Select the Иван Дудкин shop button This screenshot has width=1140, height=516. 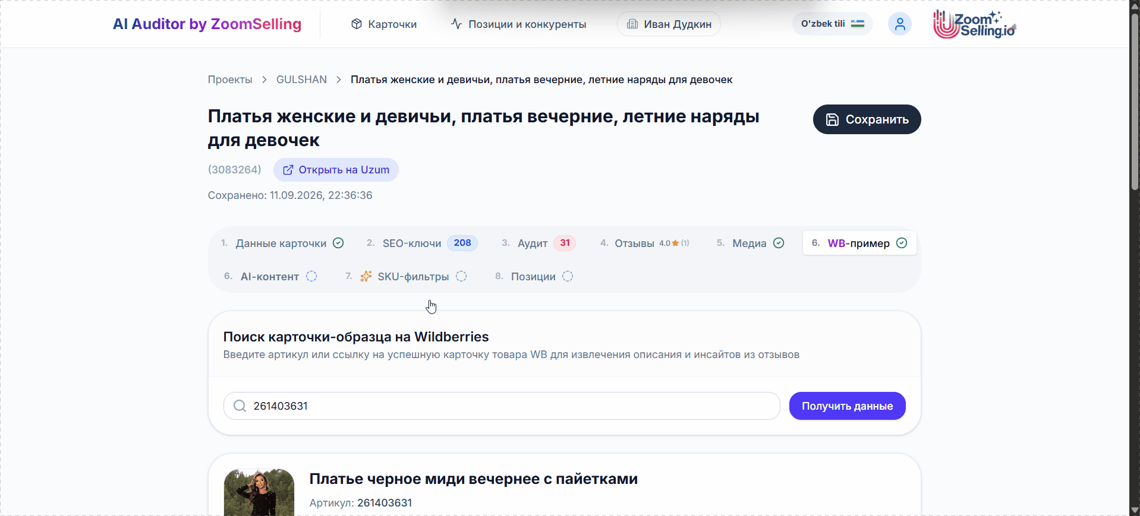[x=669, y=24]
